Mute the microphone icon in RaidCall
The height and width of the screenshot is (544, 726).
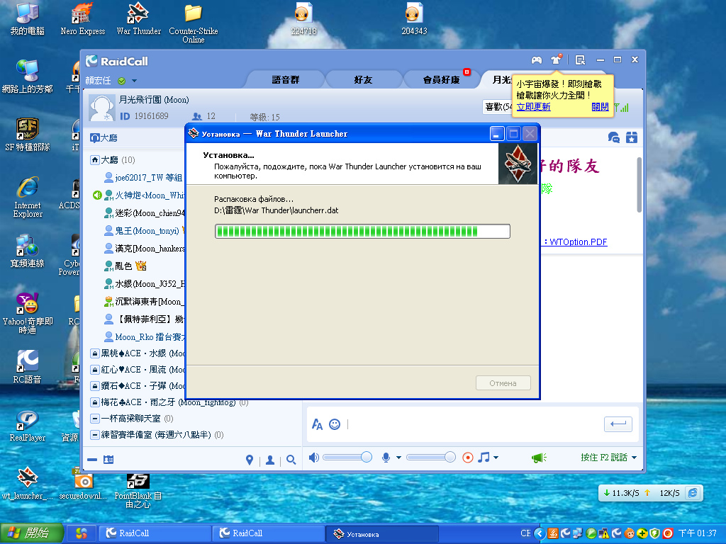tap(386, 458)
